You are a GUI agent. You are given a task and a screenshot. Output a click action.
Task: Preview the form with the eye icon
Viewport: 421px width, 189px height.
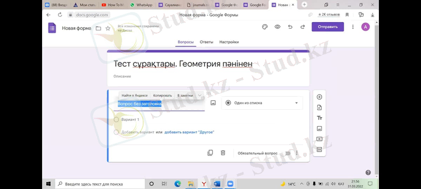click(277, 27)
